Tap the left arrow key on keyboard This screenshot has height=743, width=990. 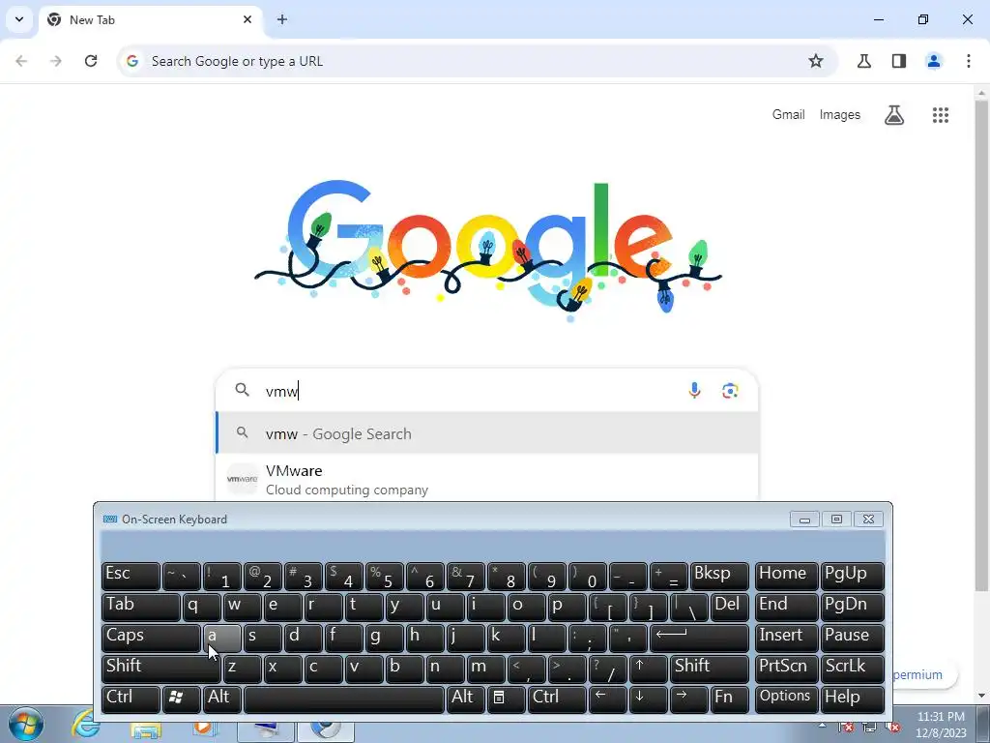click(x=607, y=700)
